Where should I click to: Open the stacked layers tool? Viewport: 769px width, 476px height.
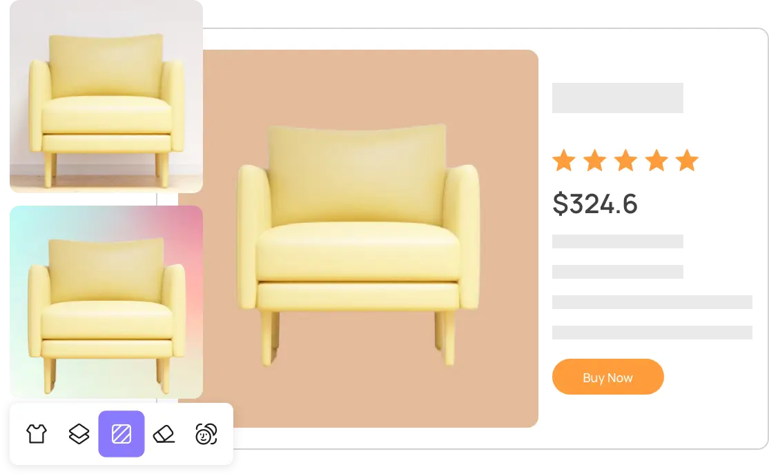79,434
